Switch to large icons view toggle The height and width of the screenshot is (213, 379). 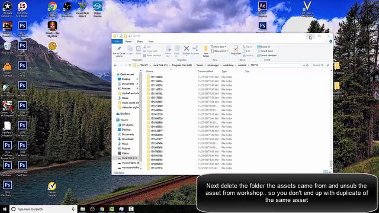pos(330,172)
